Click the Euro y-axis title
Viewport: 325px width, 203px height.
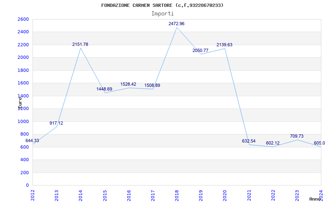click(x=20, y=103)
